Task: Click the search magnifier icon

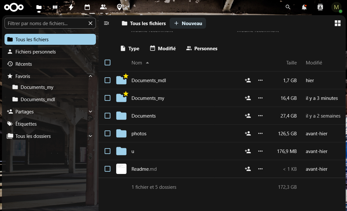Action: pos(288,7)
